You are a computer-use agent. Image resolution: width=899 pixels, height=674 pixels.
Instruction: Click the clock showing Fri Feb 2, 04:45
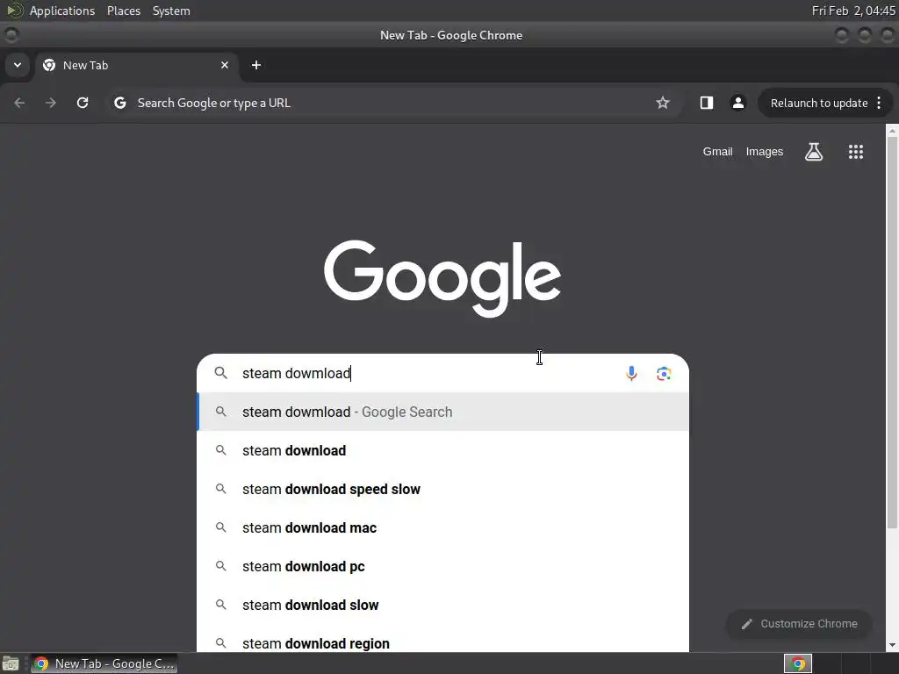tap(853, 11)
